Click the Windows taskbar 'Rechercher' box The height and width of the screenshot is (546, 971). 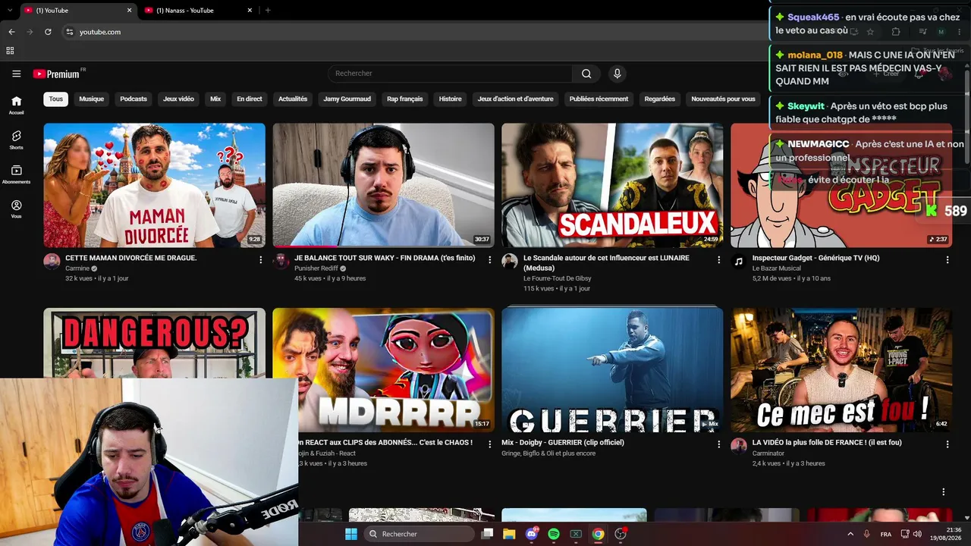click(x=420, y=534)
